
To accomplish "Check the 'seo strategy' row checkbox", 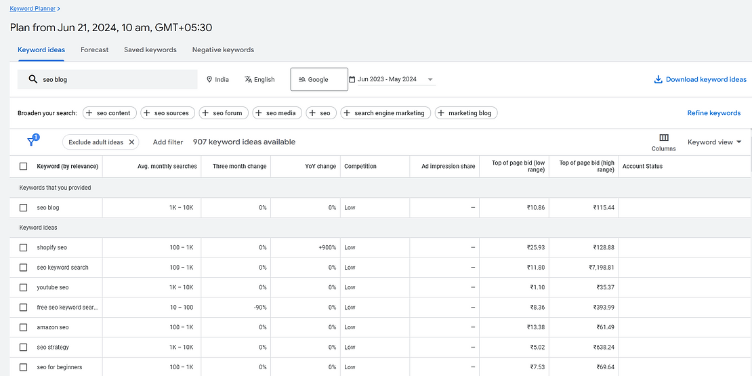I will tap(24, 348).
